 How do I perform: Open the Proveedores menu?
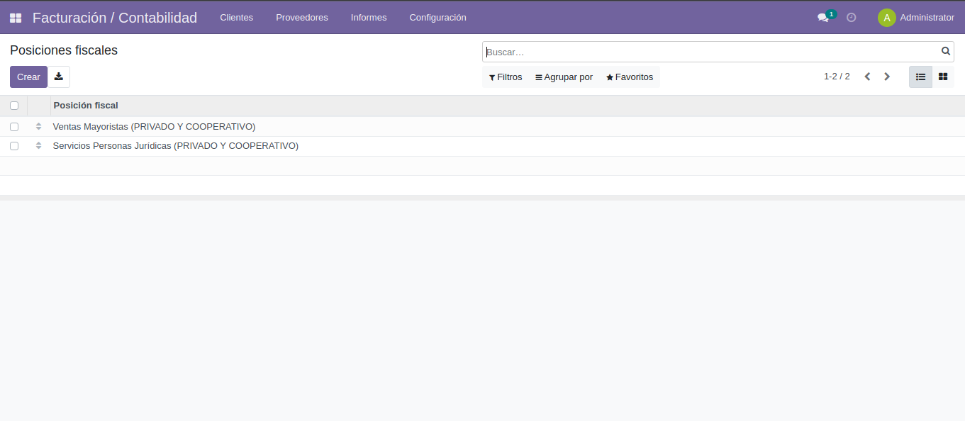pos(301,17)
